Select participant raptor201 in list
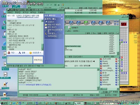This screenshot has width=140, height=105. [x=106, y=66]
